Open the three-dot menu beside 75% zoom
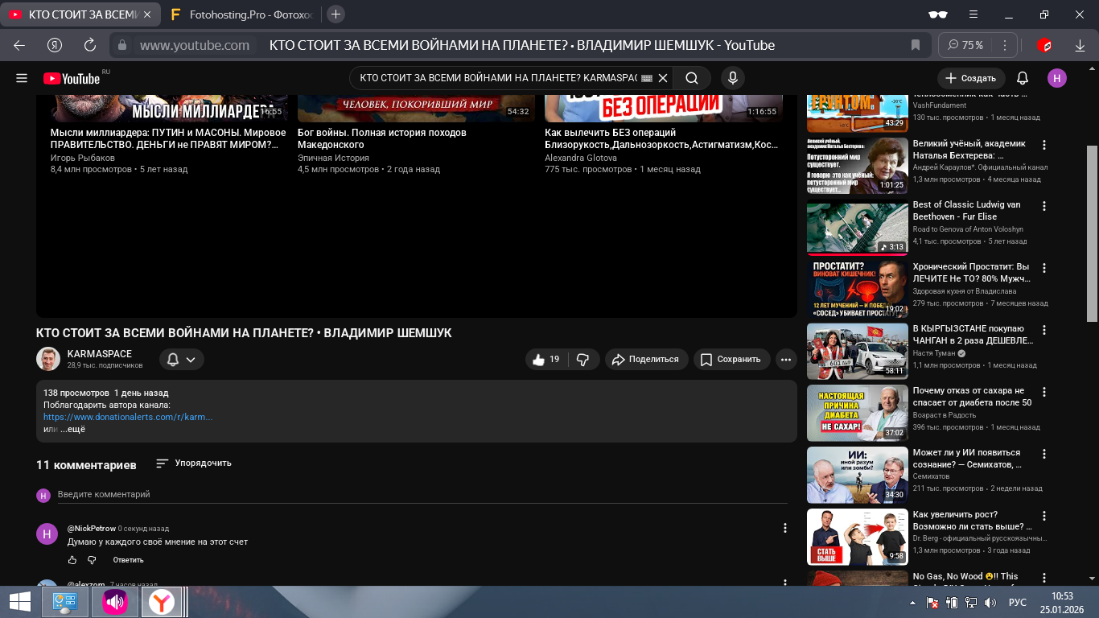1099x618 pixels. click(x=1006, y=45)
